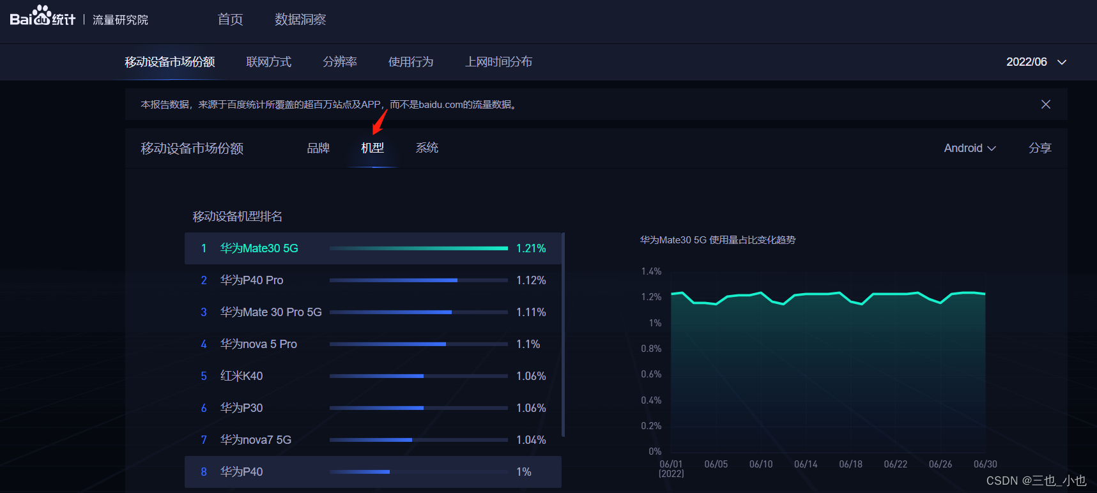Click the 06/14 date on chart axis
This screenshot has width=1097, height=493.
point(806,464)
